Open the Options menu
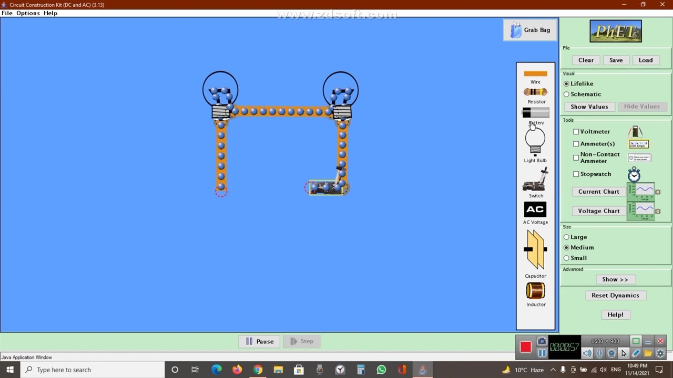This screenshot has width=673, height=378. click(x=28, y=13)
